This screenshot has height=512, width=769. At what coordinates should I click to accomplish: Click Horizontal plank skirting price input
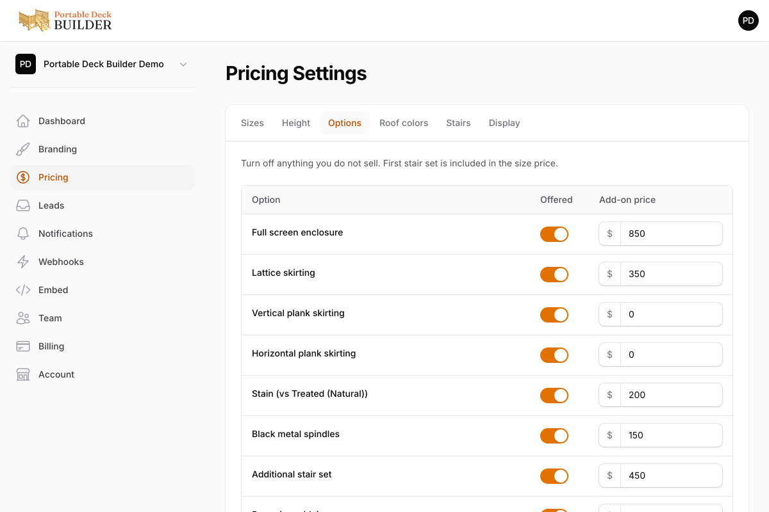click(671, 355)
